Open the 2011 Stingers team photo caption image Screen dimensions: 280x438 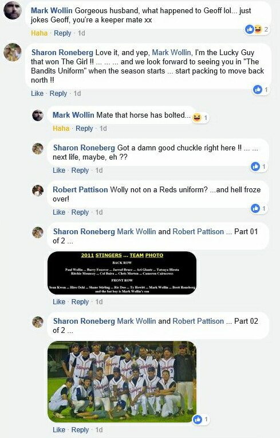pyautogui.click(x=122, y=273)
